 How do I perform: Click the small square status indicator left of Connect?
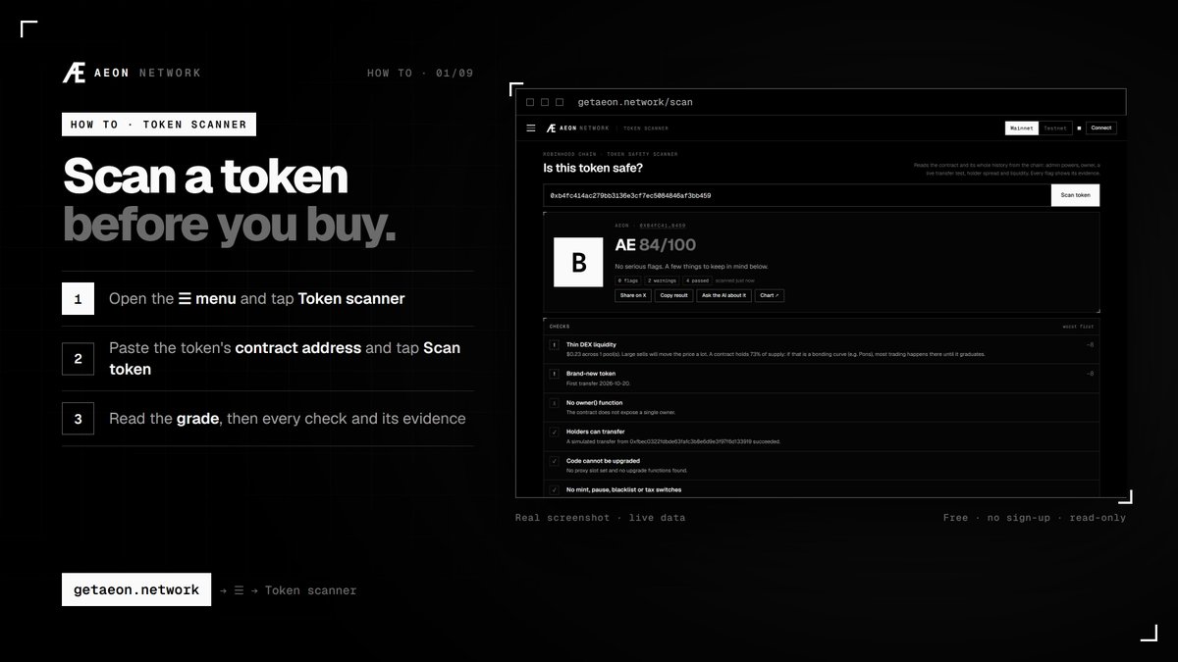[x=1079, y=127]
